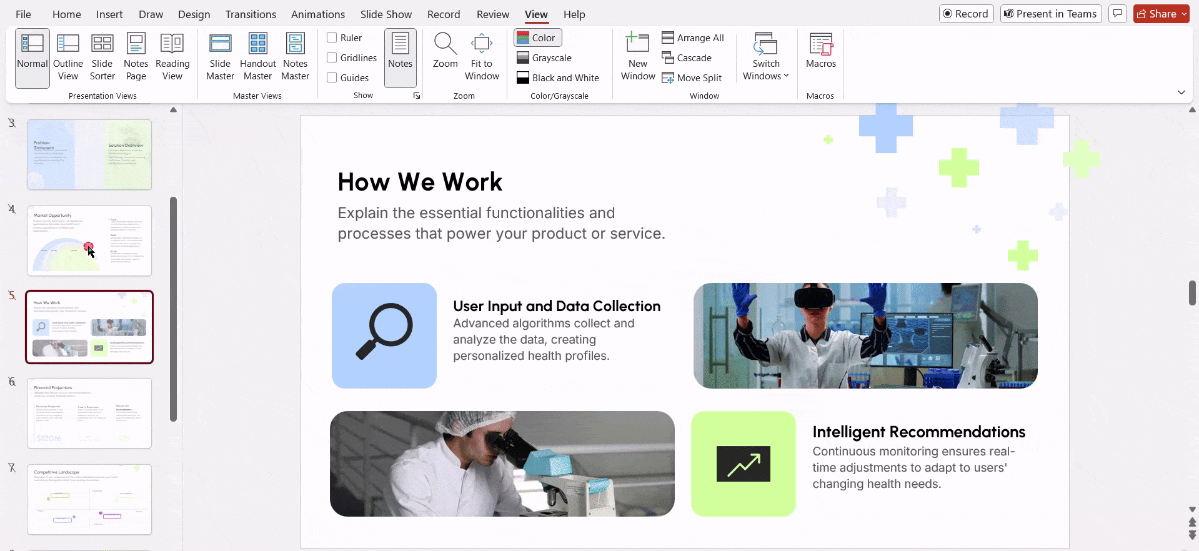The width and height of the screenshot is (1199, 551).
Task: Collapse the ribbon with the chevron
Action: (x=1181, y=92)
